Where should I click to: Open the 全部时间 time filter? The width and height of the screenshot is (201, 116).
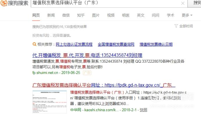pos(186,26)
